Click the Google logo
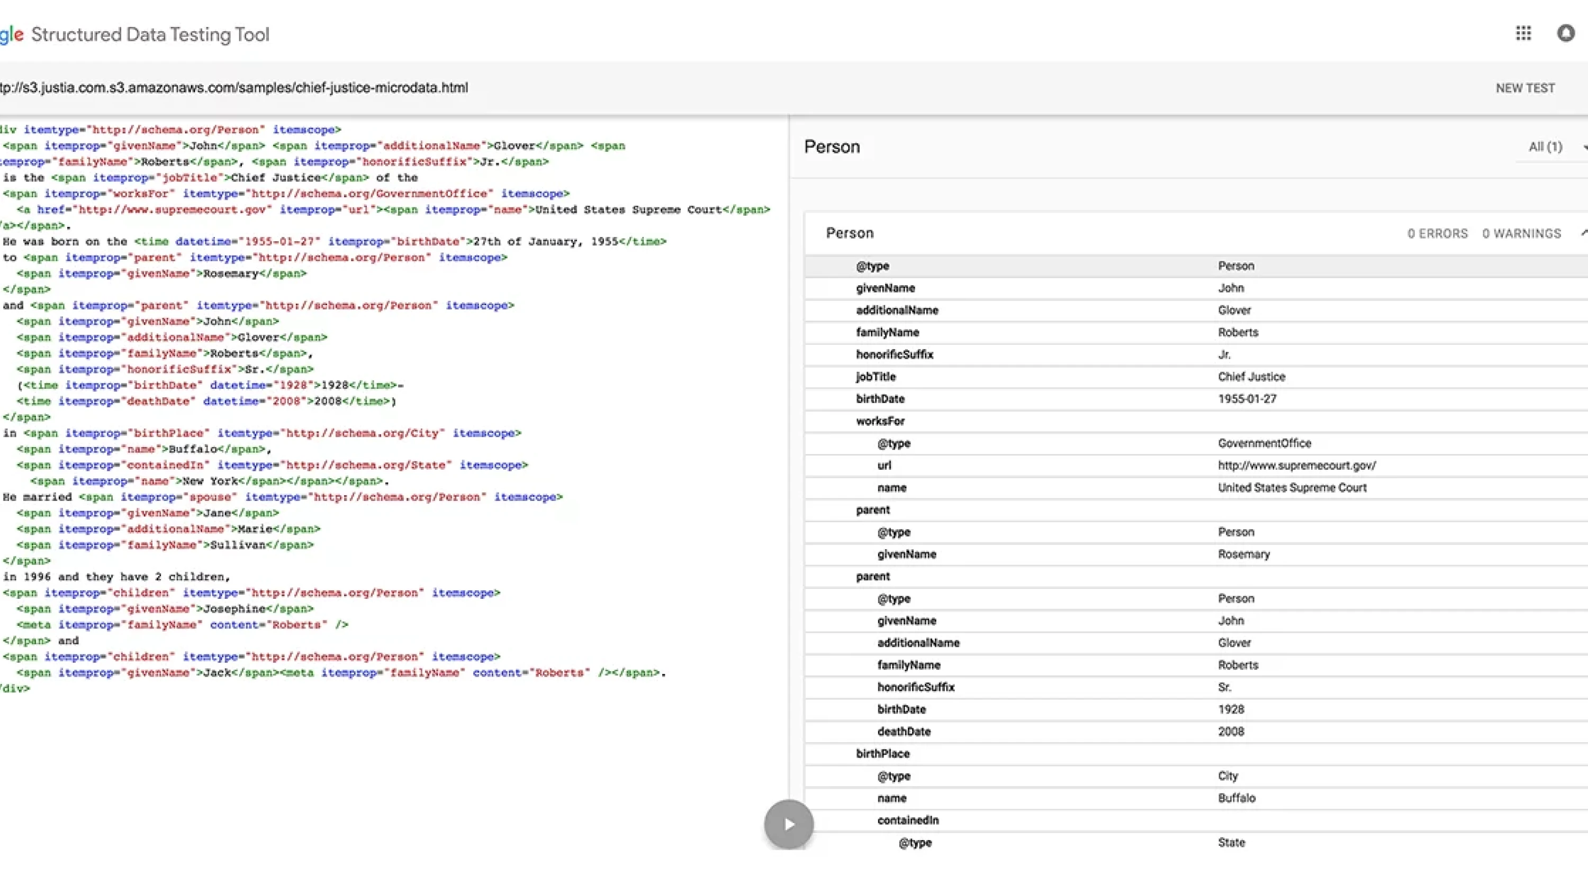The image size is (1588, 894). (11, 34)
